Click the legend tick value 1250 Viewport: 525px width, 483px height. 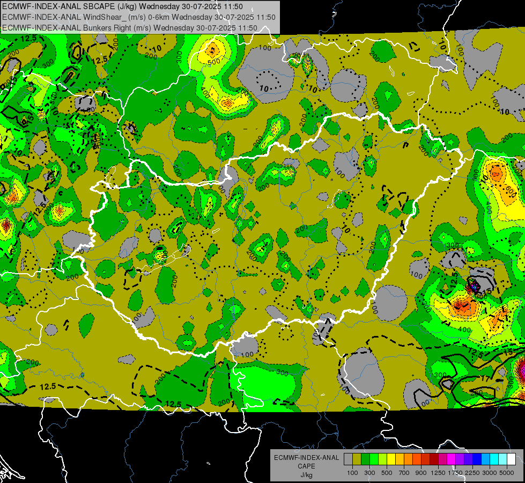[438, 473]
